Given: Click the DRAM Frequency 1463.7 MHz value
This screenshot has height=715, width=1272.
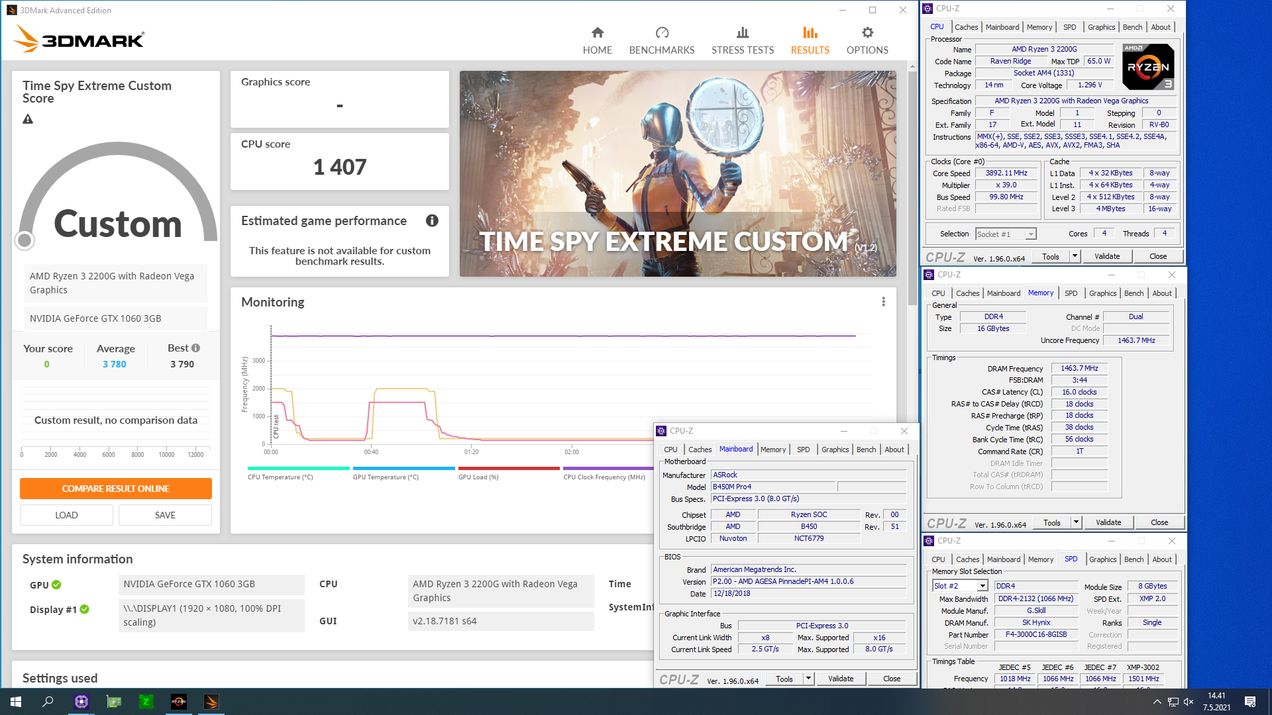Looking at the screenshot, I should 1079,368.
